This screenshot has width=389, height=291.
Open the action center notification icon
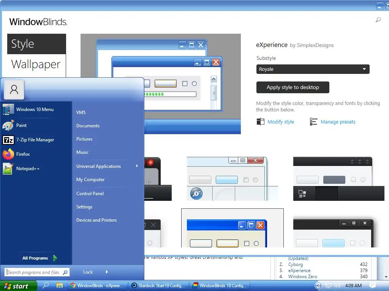click(x=372, y=286)
